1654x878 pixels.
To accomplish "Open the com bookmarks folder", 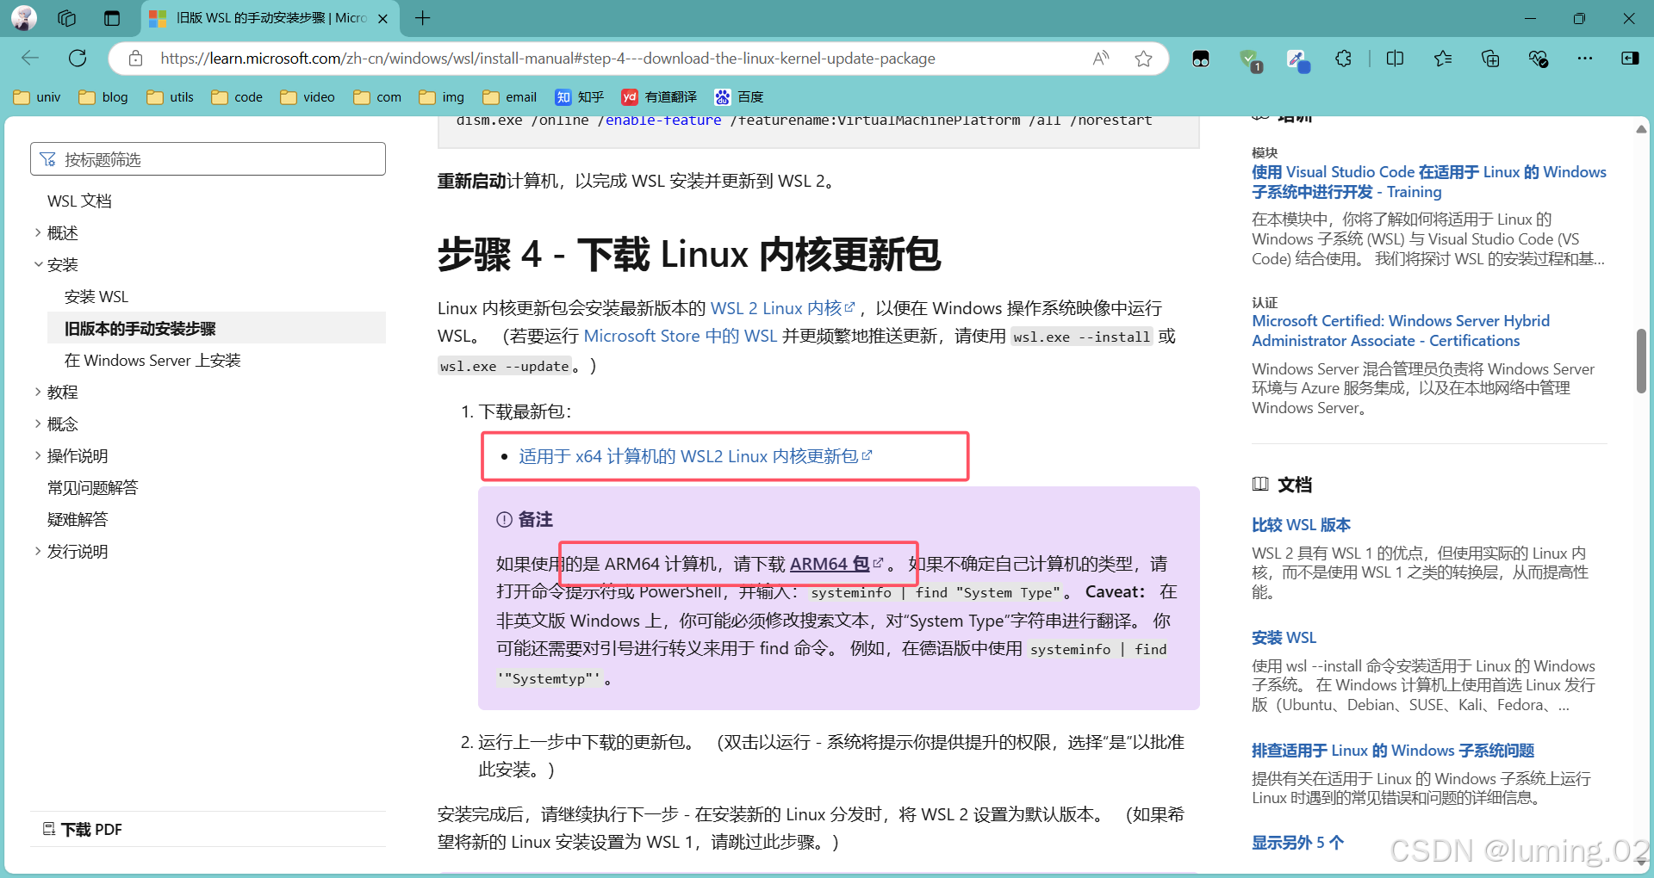I will (377, 97).
